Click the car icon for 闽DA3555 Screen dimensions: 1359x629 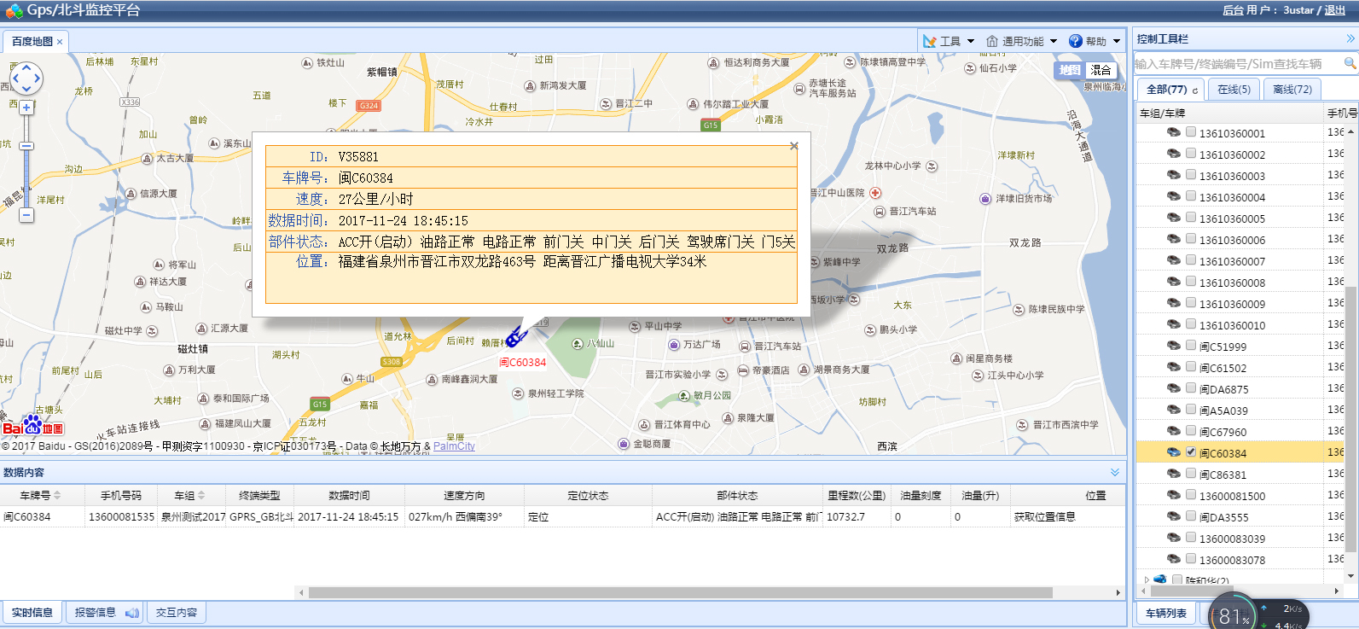(1174, 516)
